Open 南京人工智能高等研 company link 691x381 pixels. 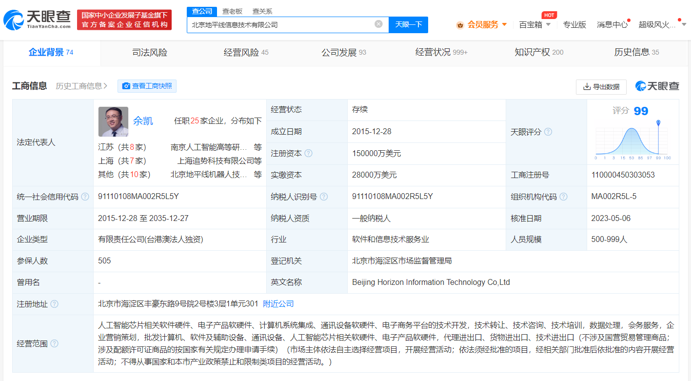coord(209,147)
